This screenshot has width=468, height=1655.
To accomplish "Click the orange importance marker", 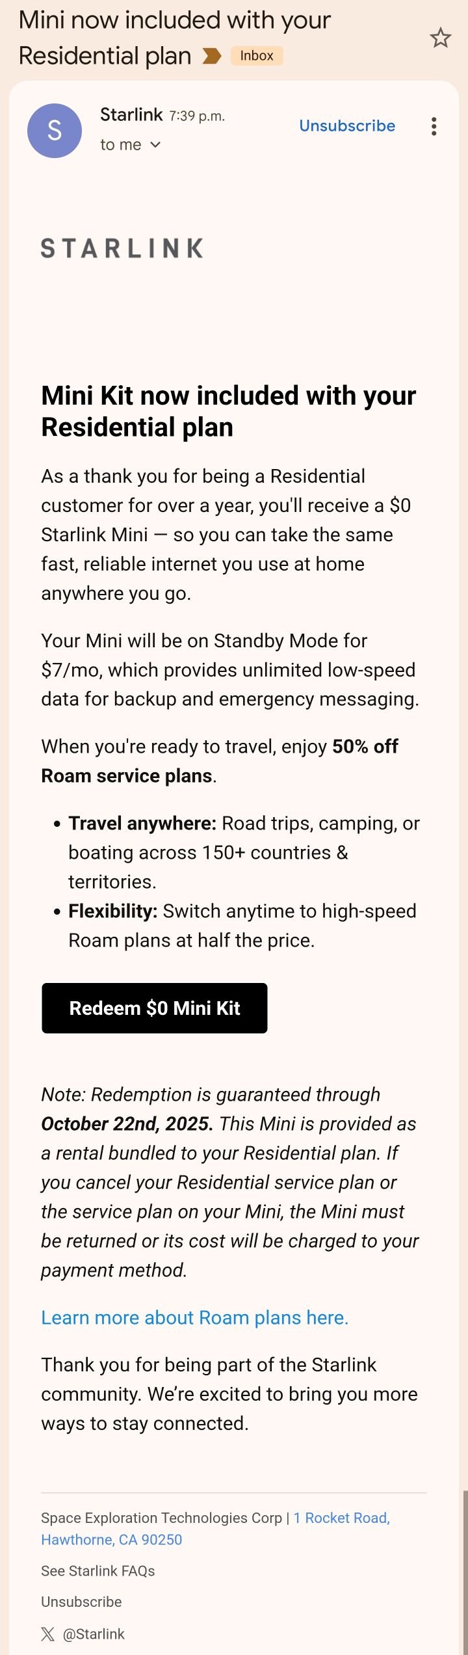I will [x=212, y=57].
